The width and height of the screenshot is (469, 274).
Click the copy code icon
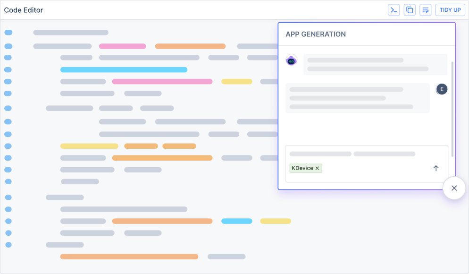410,10
